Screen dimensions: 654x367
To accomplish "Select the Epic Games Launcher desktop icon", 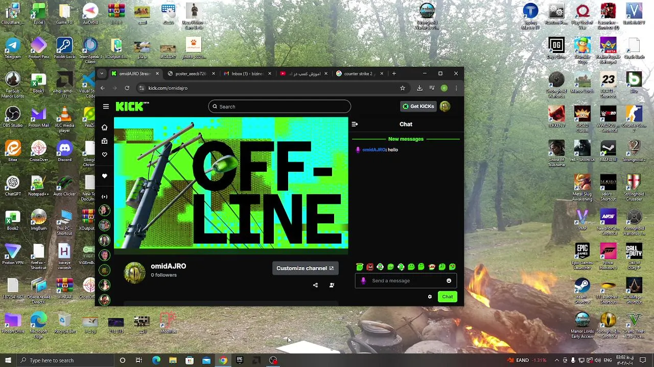I will (582, 257).
